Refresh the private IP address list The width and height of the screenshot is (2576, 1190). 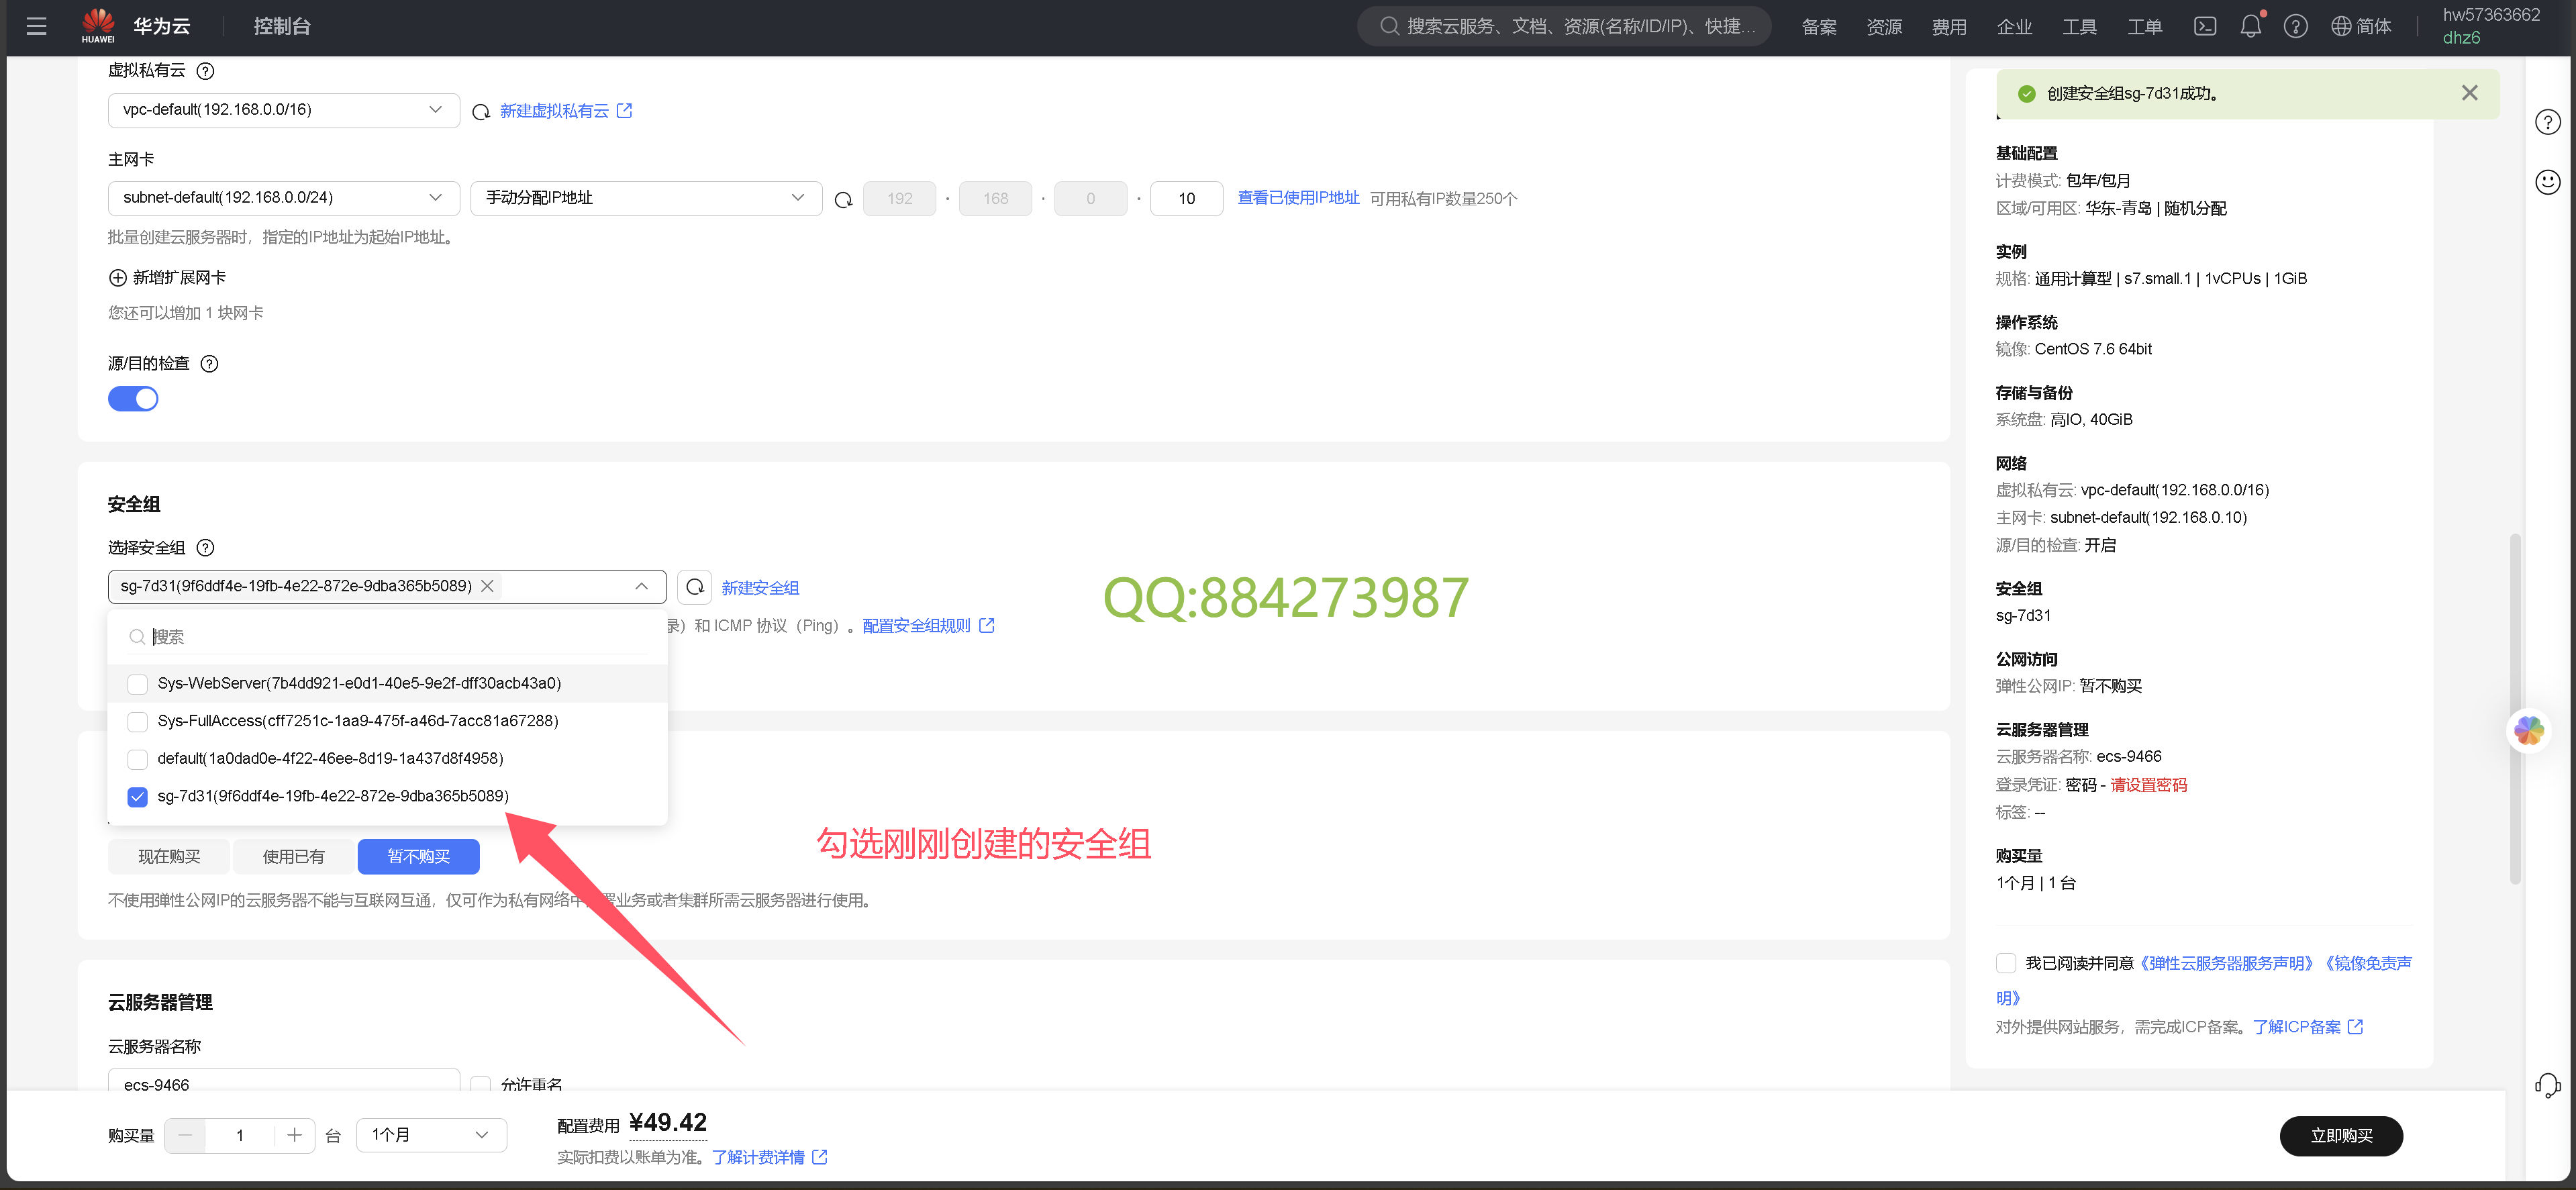click(843, 199)
